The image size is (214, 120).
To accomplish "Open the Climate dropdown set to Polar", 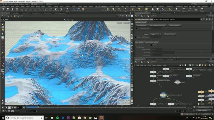I will tap(156, 34).
